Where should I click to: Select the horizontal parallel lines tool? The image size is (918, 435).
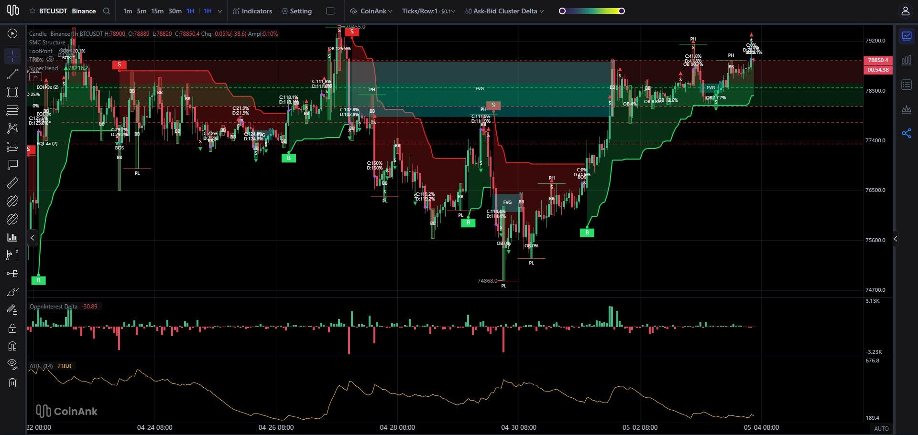click(12, 110)
